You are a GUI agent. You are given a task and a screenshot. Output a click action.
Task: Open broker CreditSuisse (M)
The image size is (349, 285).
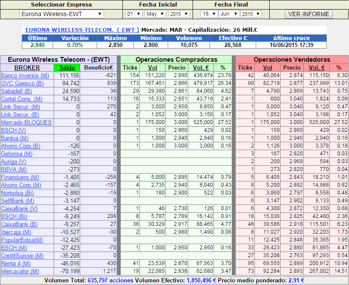[23, 255]
